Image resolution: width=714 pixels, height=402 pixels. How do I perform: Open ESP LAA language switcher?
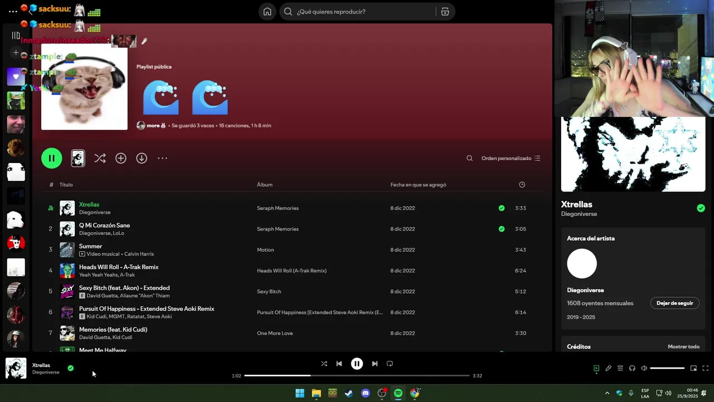(x=645, y=393)
